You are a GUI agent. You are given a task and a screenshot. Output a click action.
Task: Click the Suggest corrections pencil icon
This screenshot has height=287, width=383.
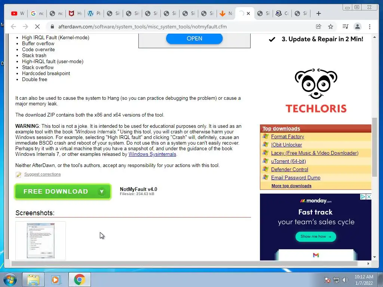18,175
